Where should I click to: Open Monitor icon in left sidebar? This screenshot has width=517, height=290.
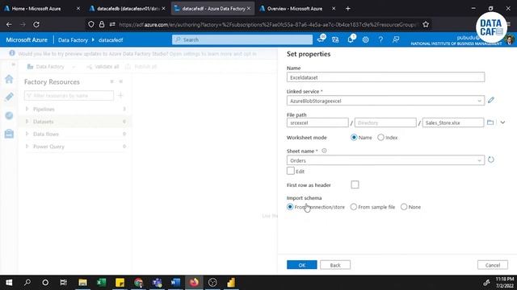click(x=9, y=115)
